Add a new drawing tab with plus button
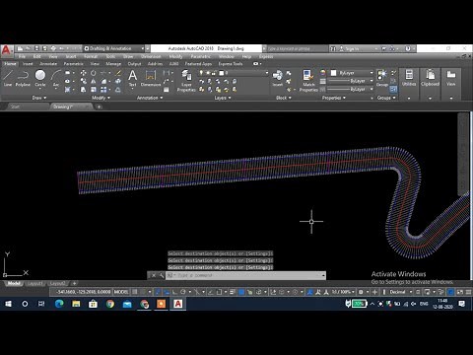This screenshot has height=355, width=473. pos(99,106)
